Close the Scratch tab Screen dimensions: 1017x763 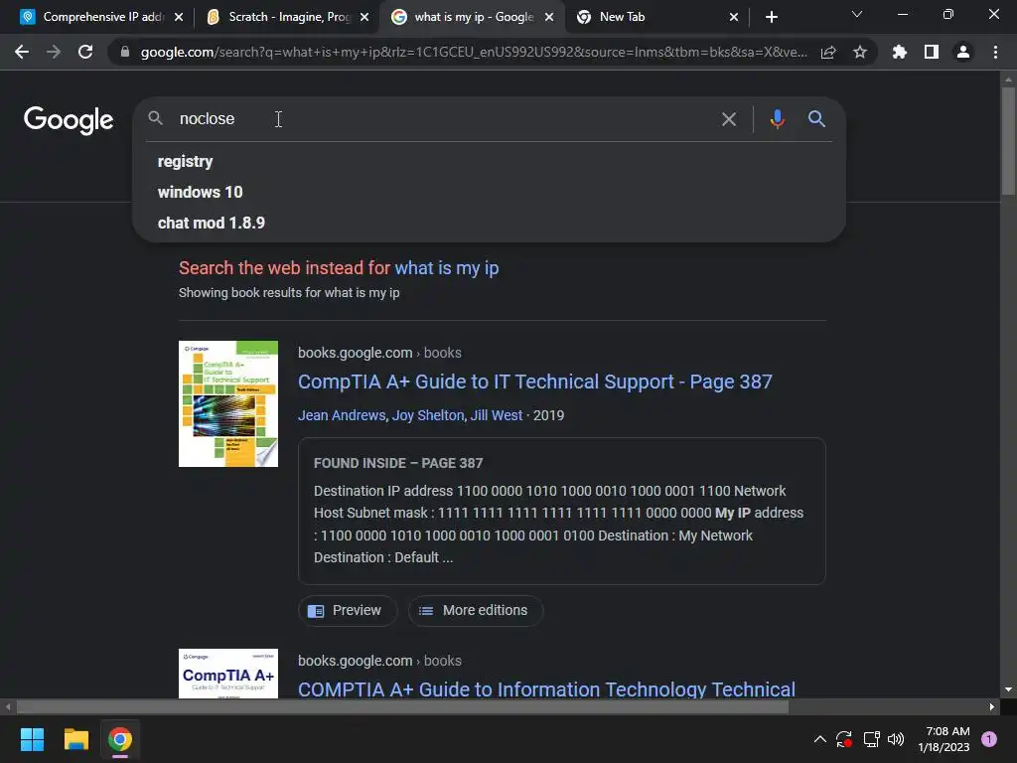tap(364, 17)
